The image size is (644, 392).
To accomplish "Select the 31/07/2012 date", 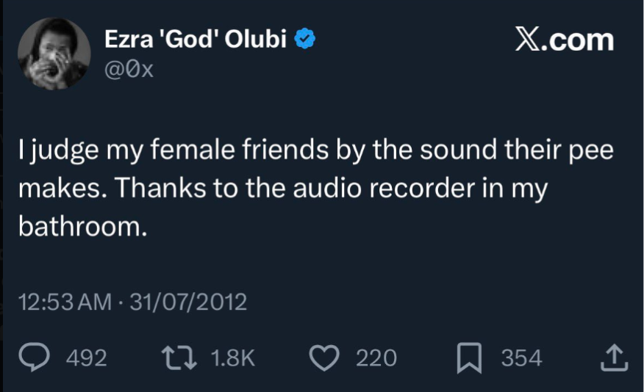I will 187,302.
